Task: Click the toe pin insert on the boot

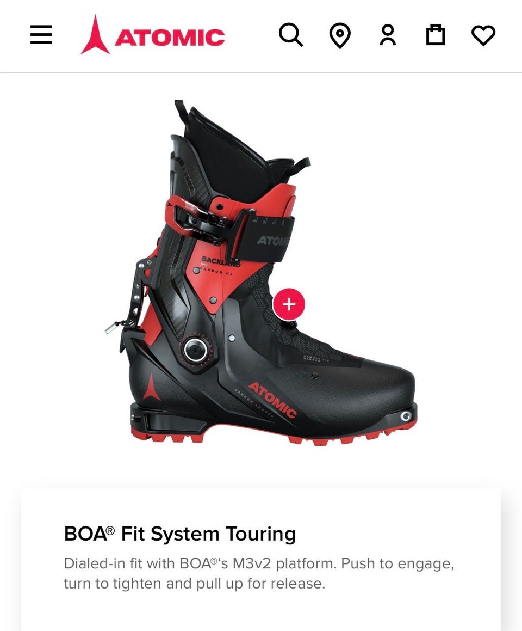Action: pyautogui.click(x=406, y=416)
